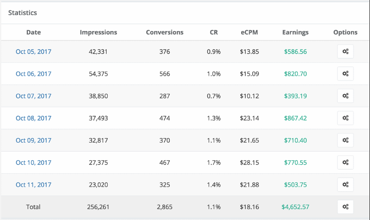
Task: Open options gear for Oct 06, 2017 row
Action: coord(345,74)
